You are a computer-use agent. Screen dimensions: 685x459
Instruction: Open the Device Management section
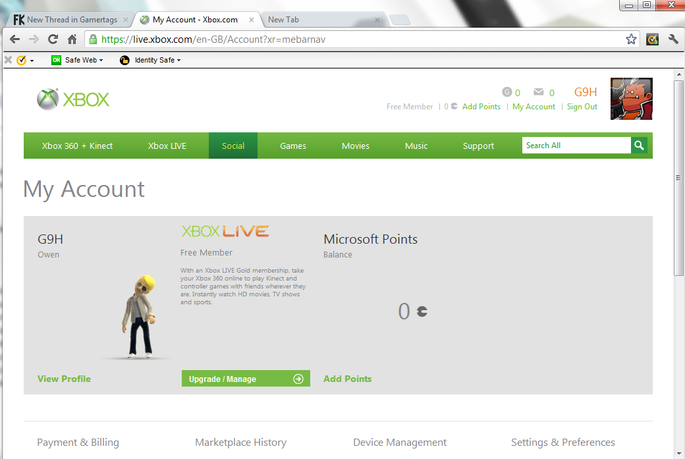(400, 442)
